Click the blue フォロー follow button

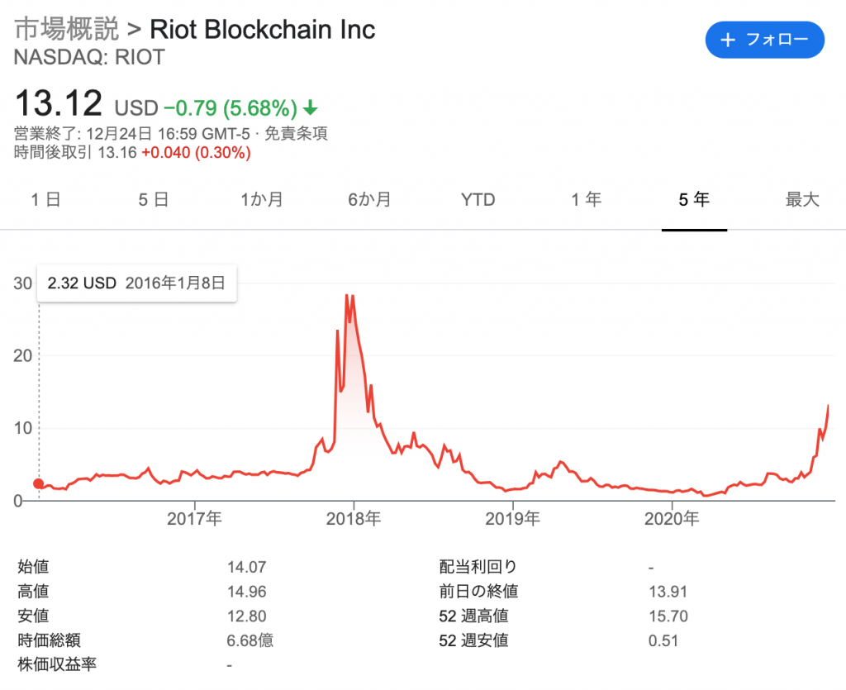coord(764,40)
